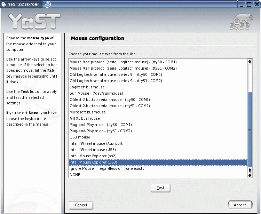Click the Test button

tap(160, 188)
